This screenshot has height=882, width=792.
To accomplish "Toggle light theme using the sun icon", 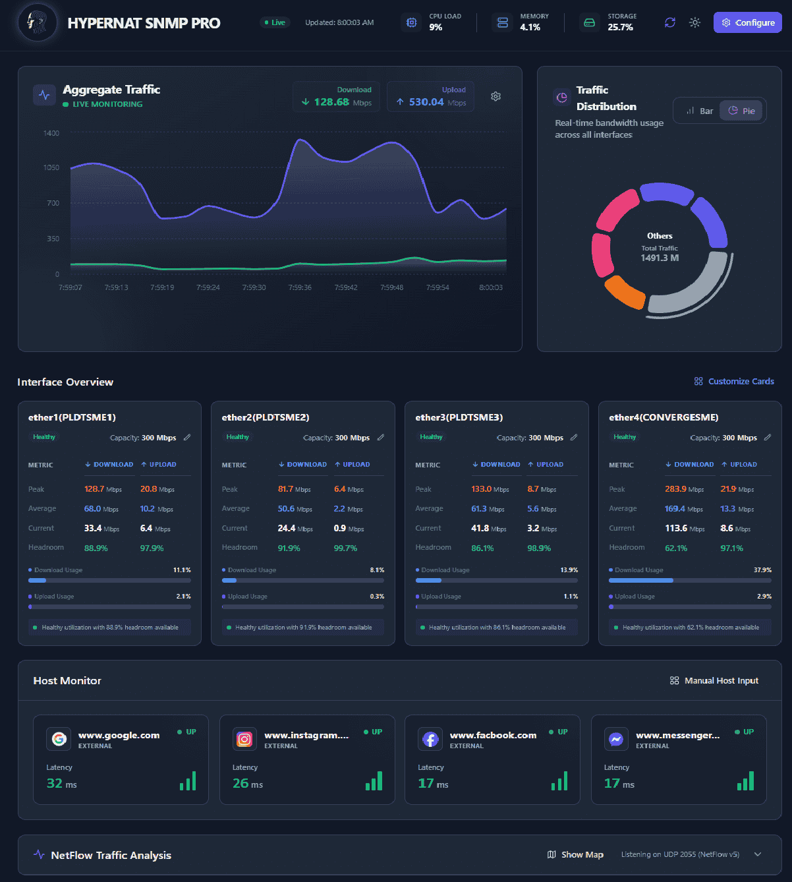I will [x=694, y=22].
